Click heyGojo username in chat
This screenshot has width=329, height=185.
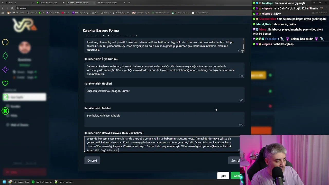(268, 3)
